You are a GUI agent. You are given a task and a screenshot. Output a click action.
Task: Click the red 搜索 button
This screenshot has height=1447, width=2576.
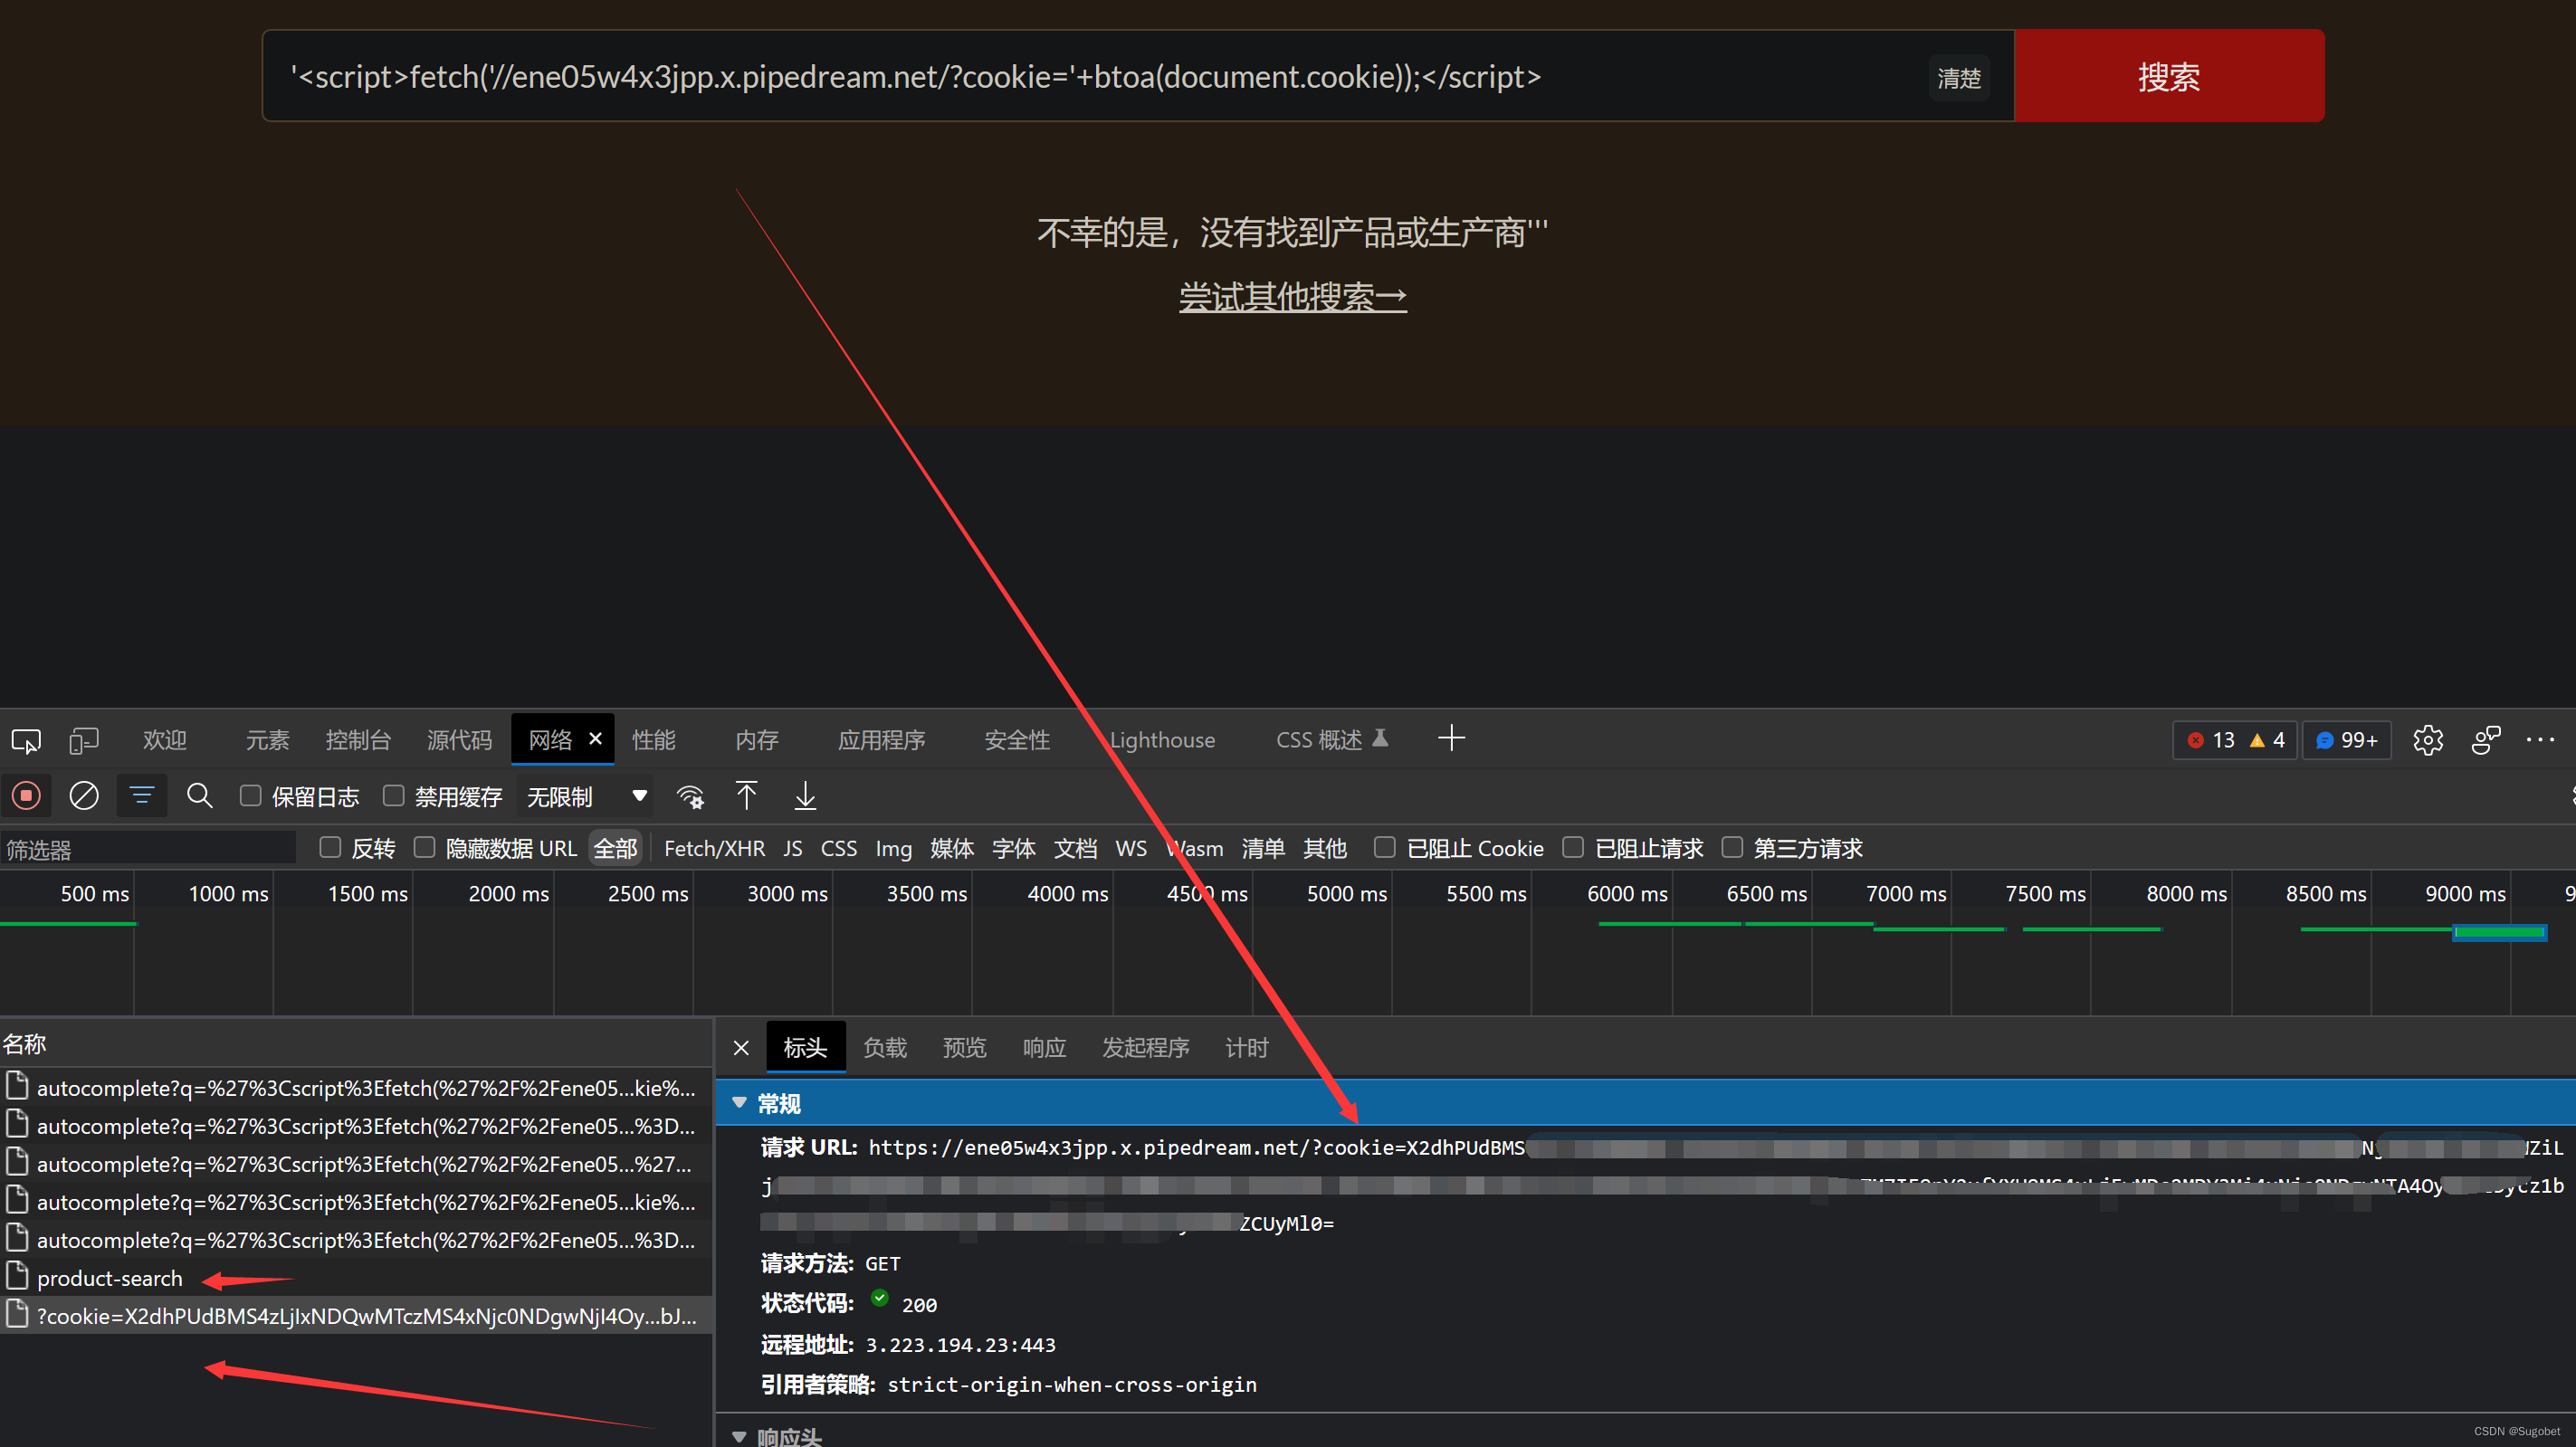point(2168,76)
